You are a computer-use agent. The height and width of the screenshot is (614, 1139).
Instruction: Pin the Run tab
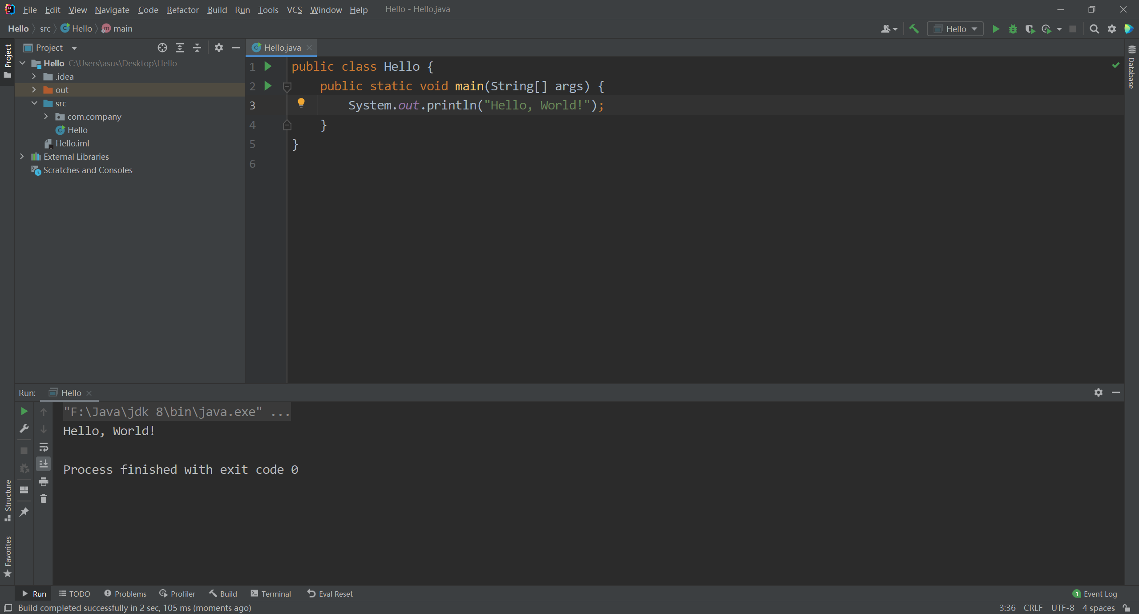click(x=24, y=512)
